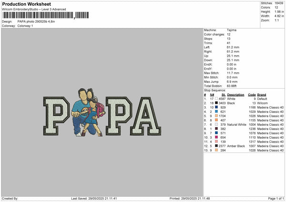Select the Machine value 'Tajima'

tap(232, 30)
